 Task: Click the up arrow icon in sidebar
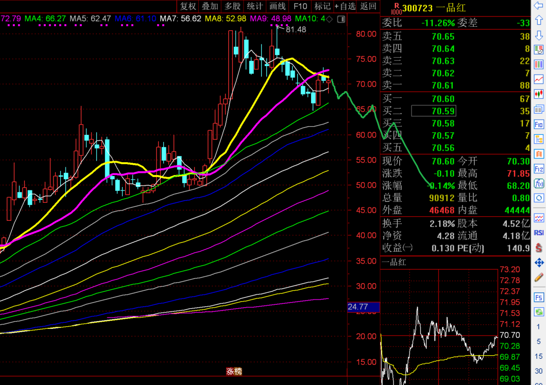point(539,20)
